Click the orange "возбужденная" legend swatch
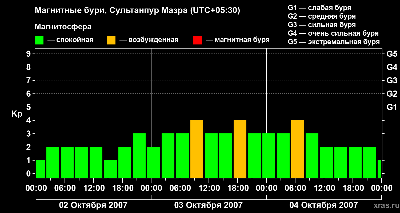Viewport: 400px width, 213px height. tap(111, 40)
